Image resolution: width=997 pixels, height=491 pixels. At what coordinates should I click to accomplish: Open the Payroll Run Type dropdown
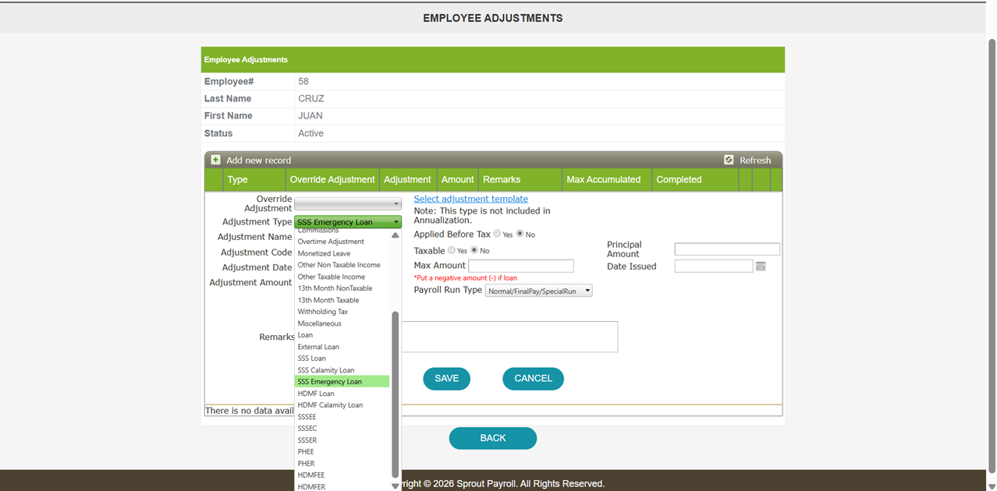pos(538,291)
